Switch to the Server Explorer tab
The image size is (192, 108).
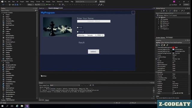[10, 100]
